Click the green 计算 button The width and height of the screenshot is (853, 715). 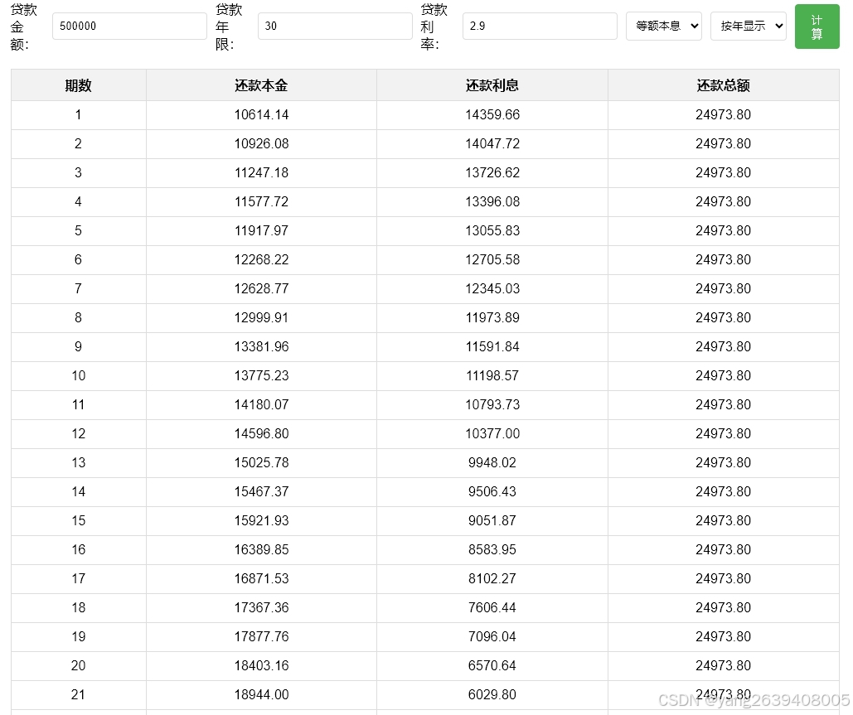(x=817, y=27)
